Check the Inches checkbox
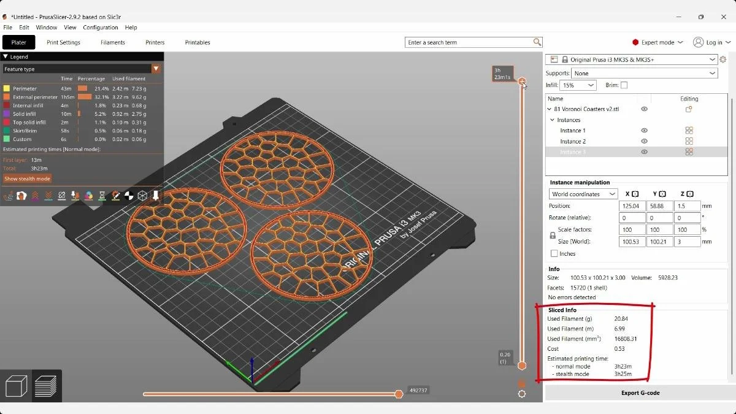736x414 pixels. pos(554,253)
